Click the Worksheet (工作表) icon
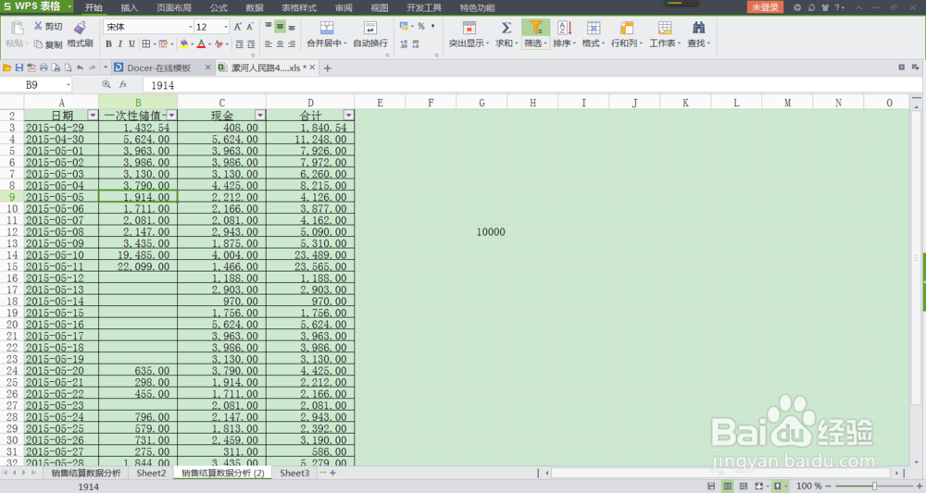Viewport: 926px width, 493px height. 664,28
